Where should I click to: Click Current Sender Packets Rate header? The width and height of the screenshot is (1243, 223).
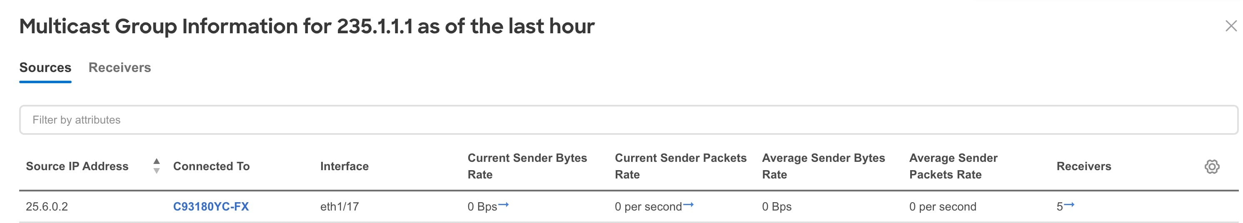click(680, 166)
